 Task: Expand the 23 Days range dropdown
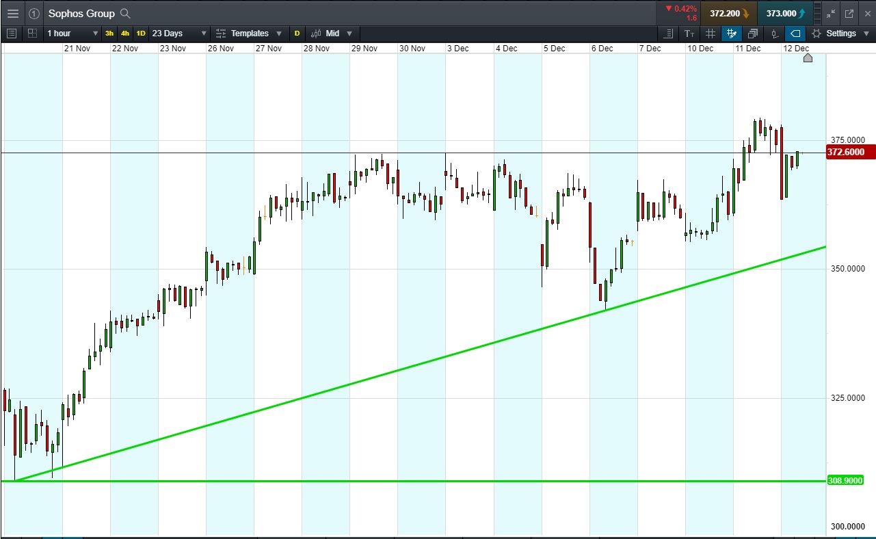(x=179, y=34)
